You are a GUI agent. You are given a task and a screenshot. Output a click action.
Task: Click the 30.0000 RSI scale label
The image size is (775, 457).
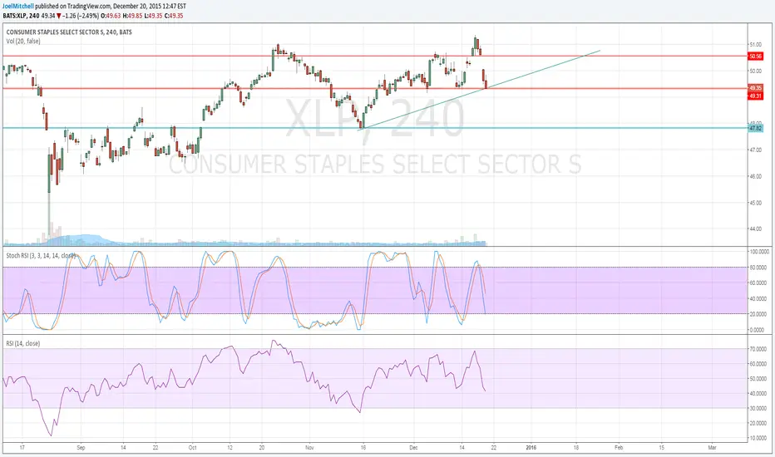tap(758, 408)
